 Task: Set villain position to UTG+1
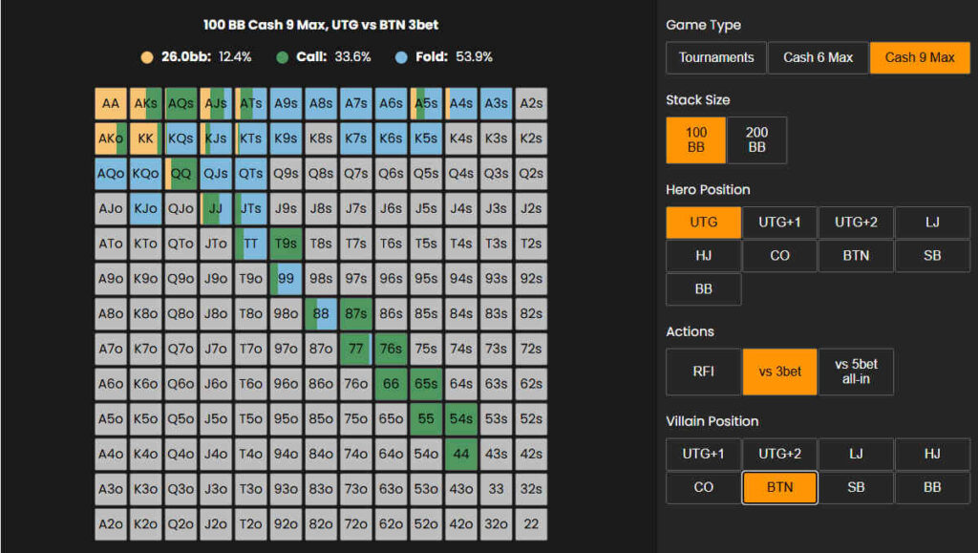point(704,454)
